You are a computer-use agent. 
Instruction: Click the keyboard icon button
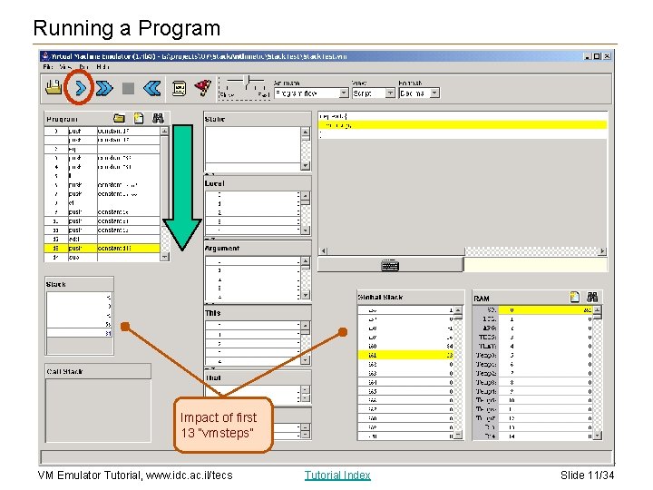coord(390,265)
